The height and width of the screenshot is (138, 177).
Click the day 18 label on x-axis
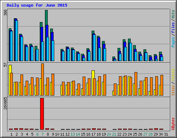coord(99,134)
